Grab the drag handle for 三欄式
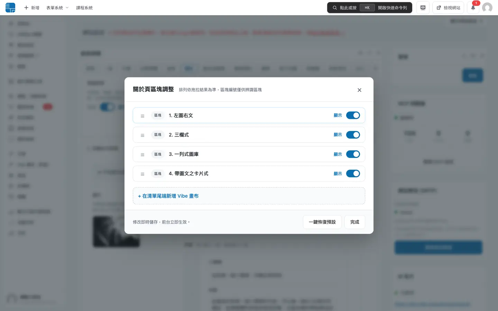The height and width of the screenshot is (311, 498). (x=142, y=135)
